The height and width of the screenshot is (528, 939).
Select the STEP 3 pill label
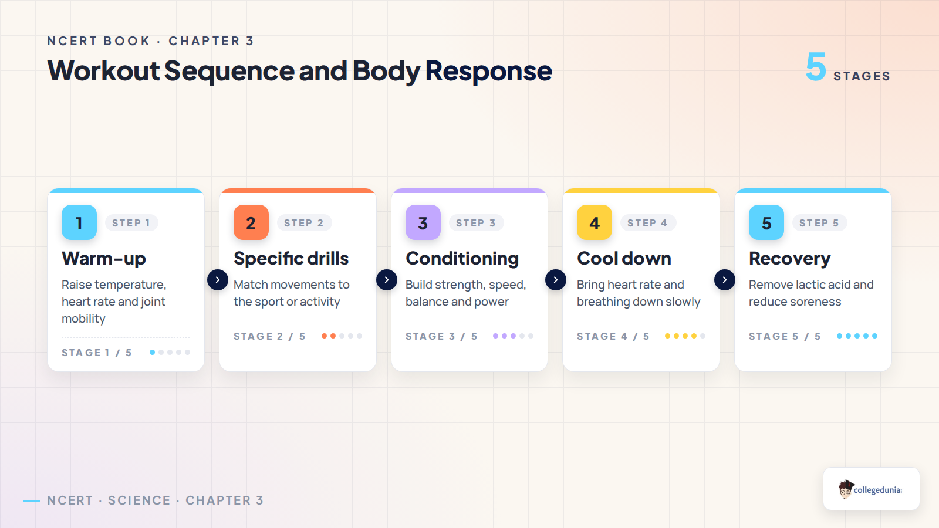pyautogui.click(x=476, y=223)
